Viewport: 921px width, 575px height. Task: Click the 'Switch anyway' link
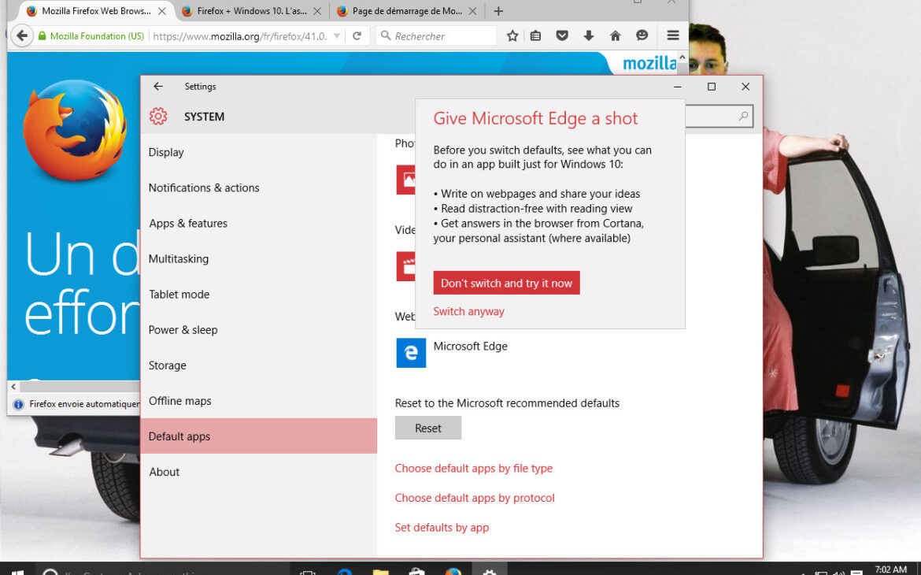pos(468,311)
